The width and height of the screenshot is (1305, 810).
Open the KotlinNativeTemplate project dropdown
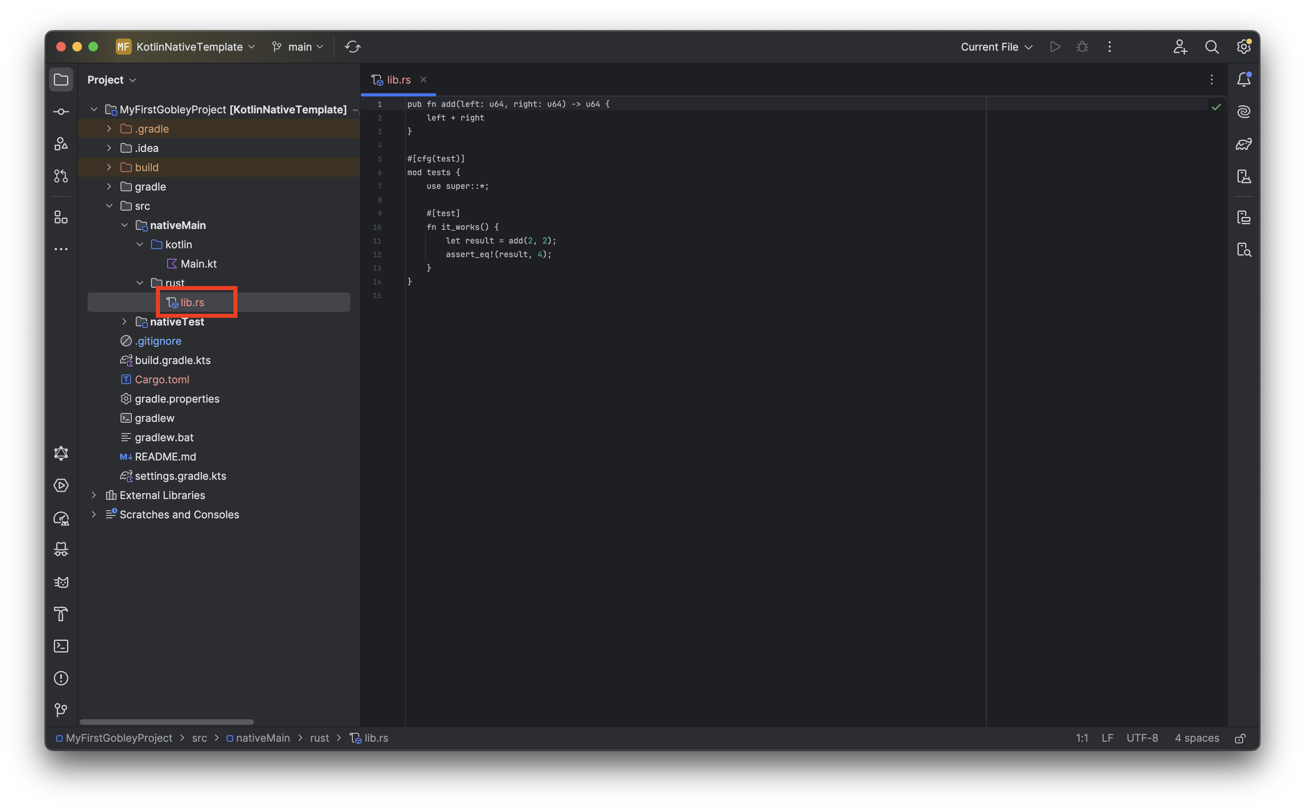pos(185,47)
